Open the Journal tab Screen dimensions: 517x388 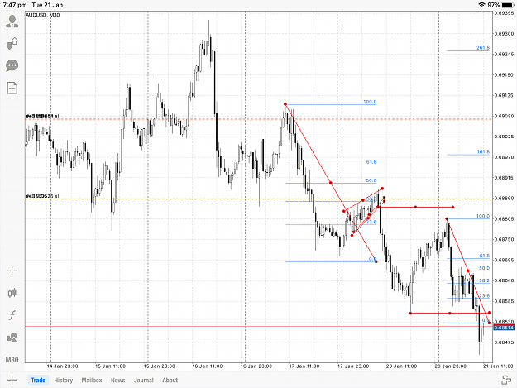pos(144,380)
